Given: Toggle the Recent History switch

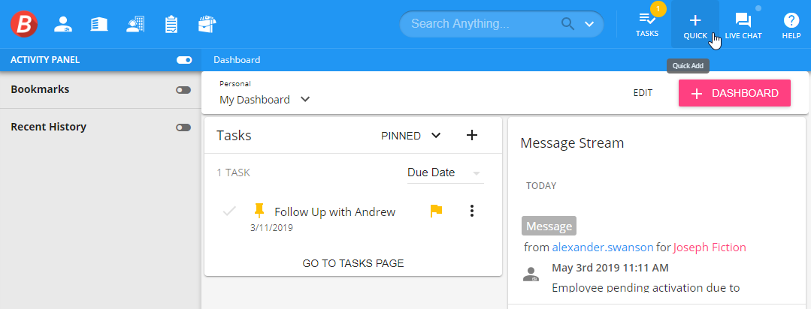Looking at the screenshot, I should [183, 127].
